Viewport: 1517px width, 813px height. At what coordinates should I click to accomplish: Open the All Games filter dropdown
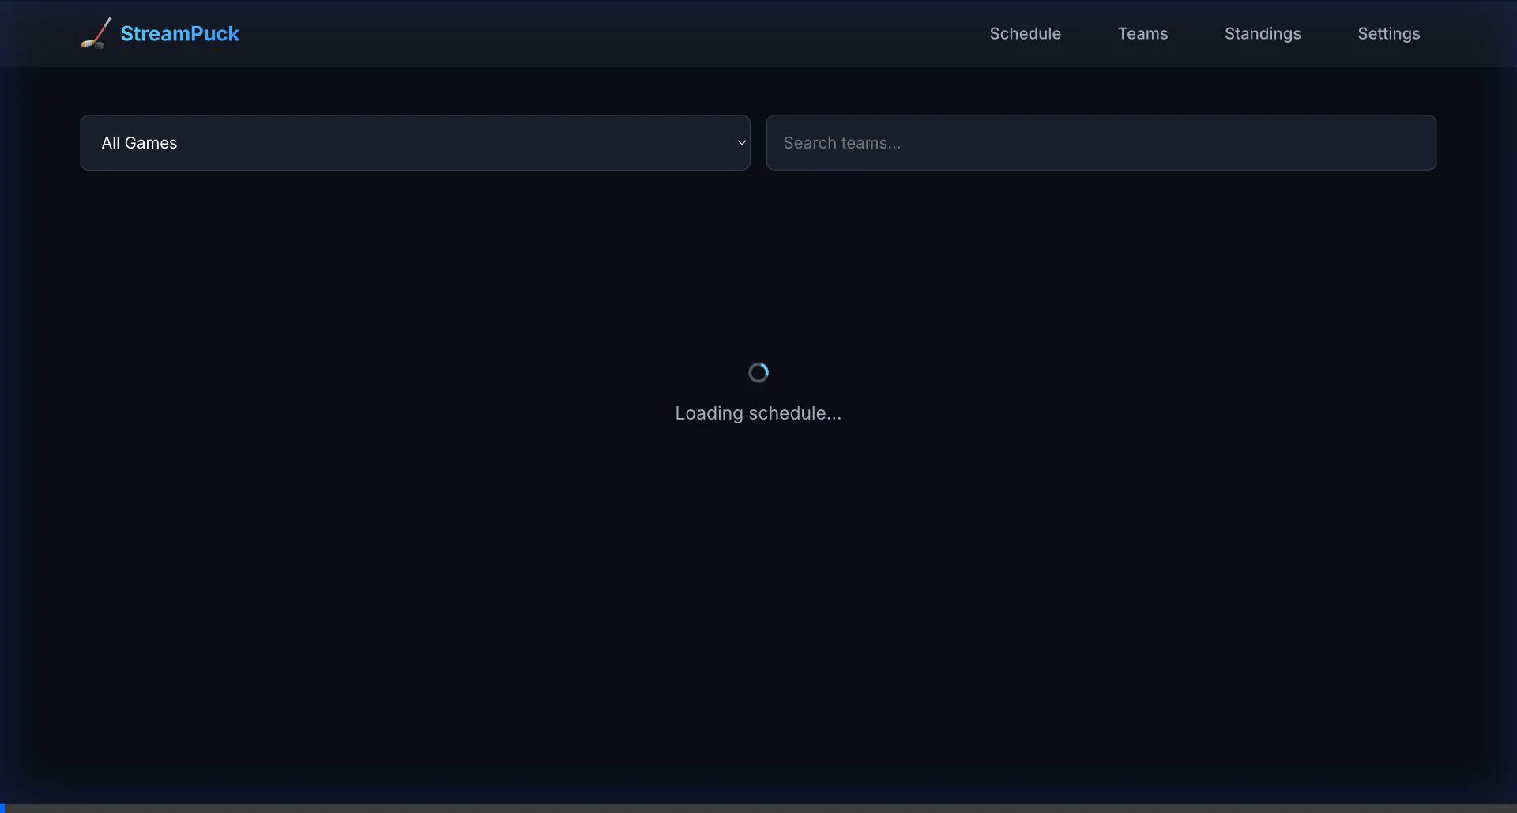[x=415, y=143]
